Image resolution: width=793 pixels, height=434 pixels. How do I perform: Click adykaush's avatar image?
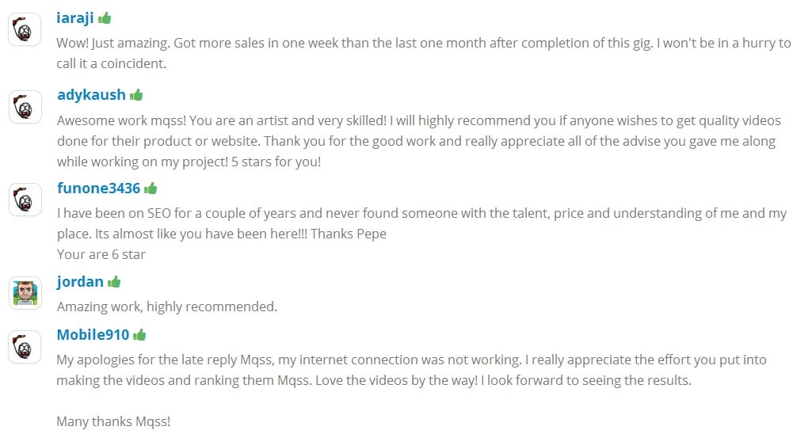(25, 107)
